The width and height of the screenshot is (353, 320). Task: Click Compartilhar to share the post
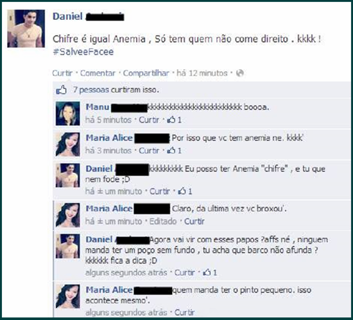point(146,73)
